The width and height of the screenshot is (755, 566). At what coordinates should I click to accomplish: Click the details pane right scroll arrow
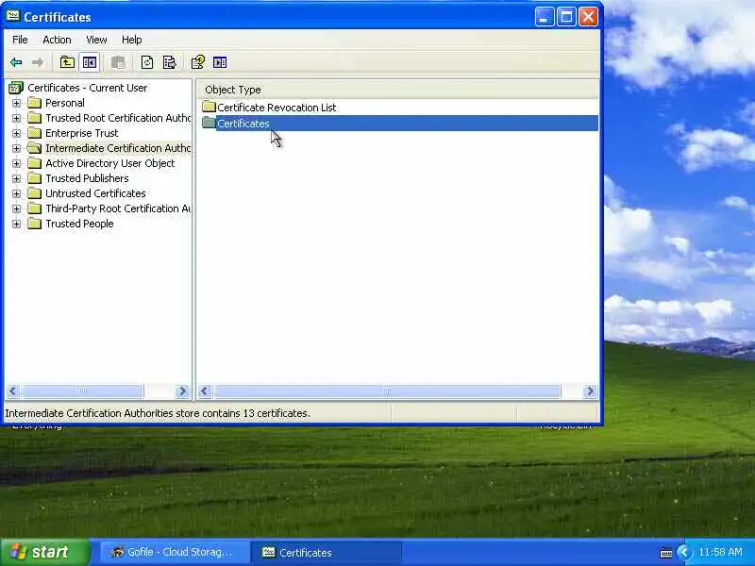pos(590,391)
